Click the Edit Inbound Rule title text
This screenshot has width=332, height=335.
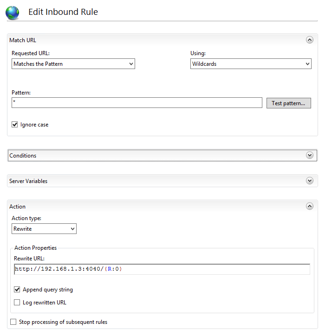(x=63, y=12)
